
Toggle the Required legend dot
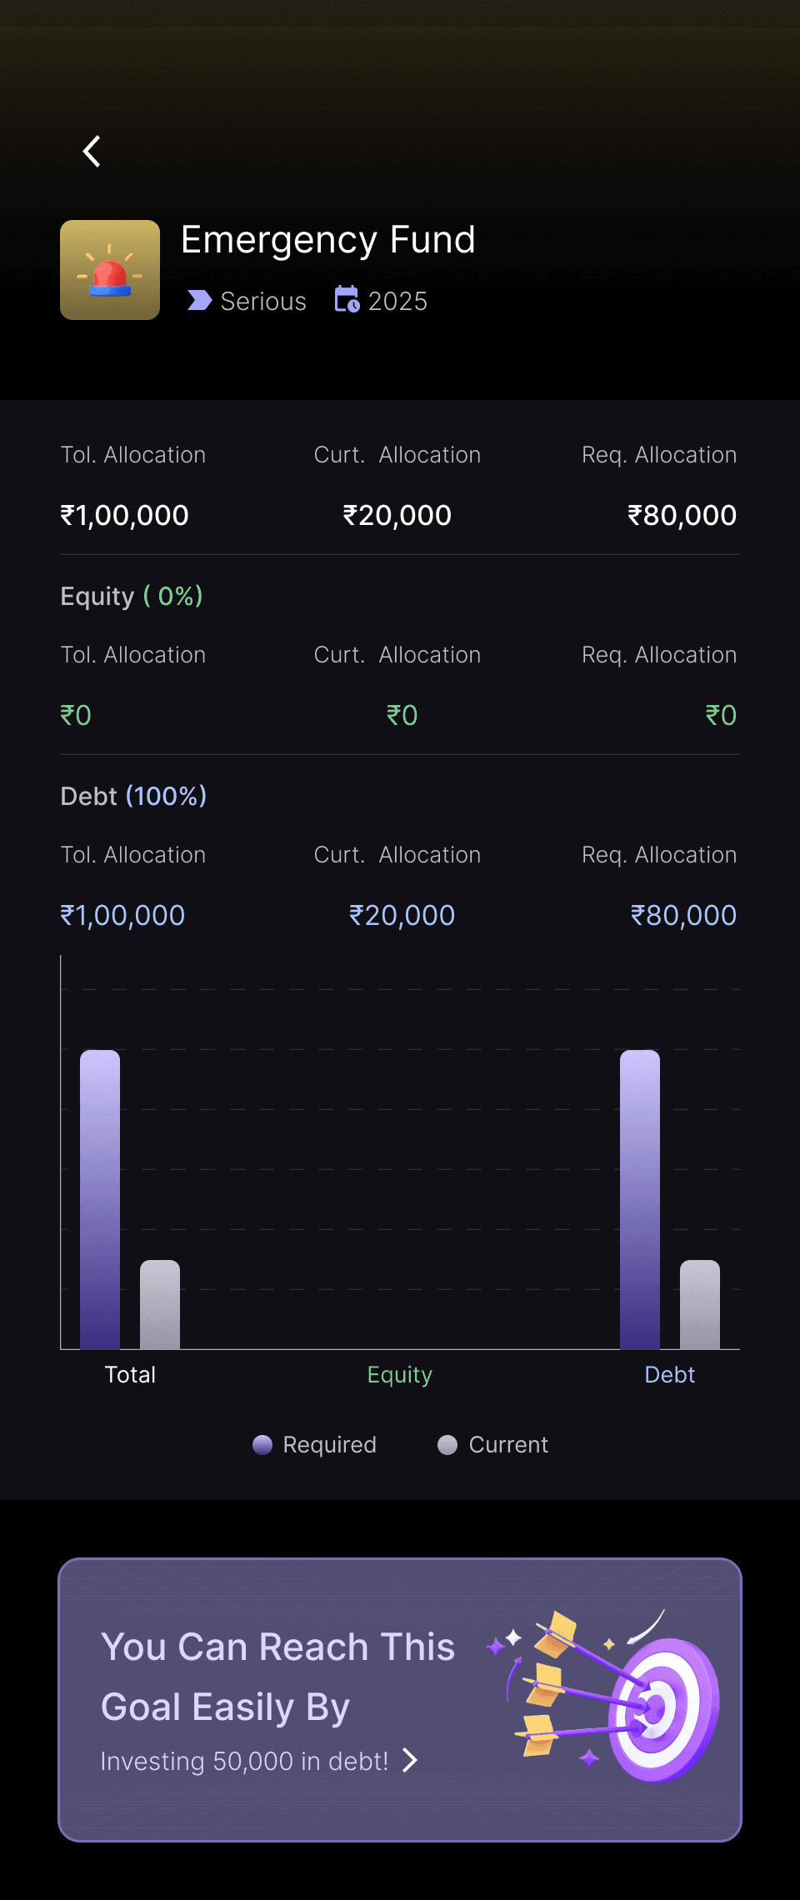coord(262,1444)
